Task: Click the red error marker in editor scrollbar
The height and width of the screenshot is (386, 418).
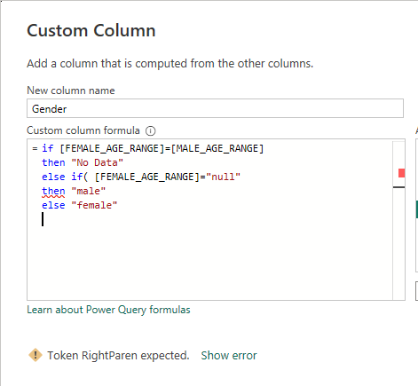Action: [401, 173]
